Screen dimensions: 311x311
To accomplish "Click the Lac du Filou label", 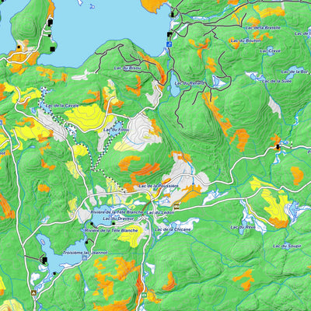I will point(112,129).
